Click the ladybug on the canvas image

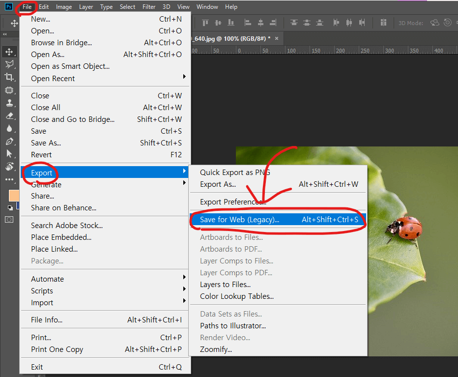pyautogui.click(x=405, y=229)
